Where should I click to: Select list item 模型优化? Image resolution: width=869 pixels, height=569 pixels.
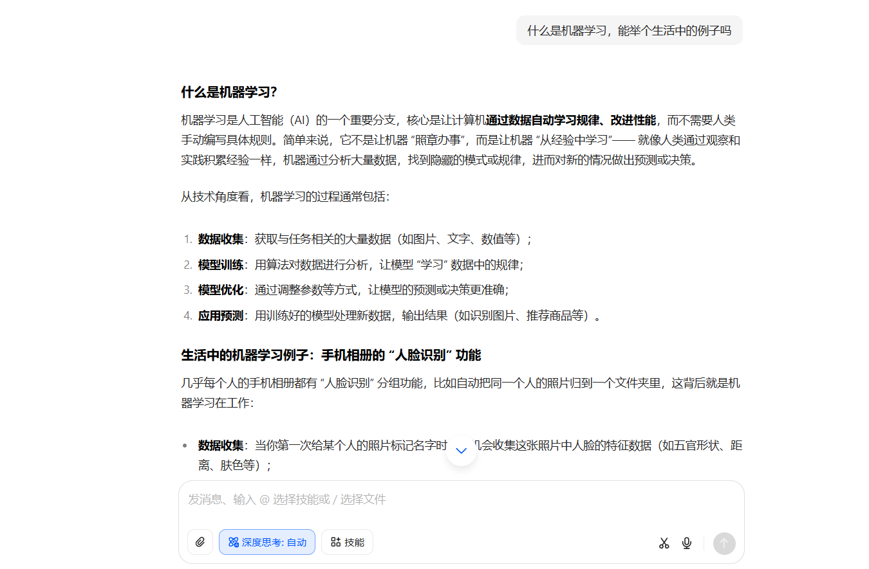(221, 290)
